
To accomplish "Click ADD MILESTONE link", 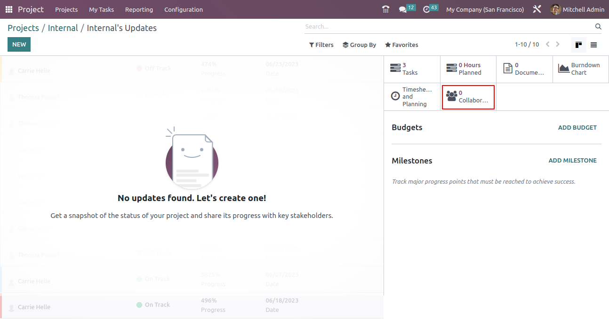I will [x=572, y=161].
